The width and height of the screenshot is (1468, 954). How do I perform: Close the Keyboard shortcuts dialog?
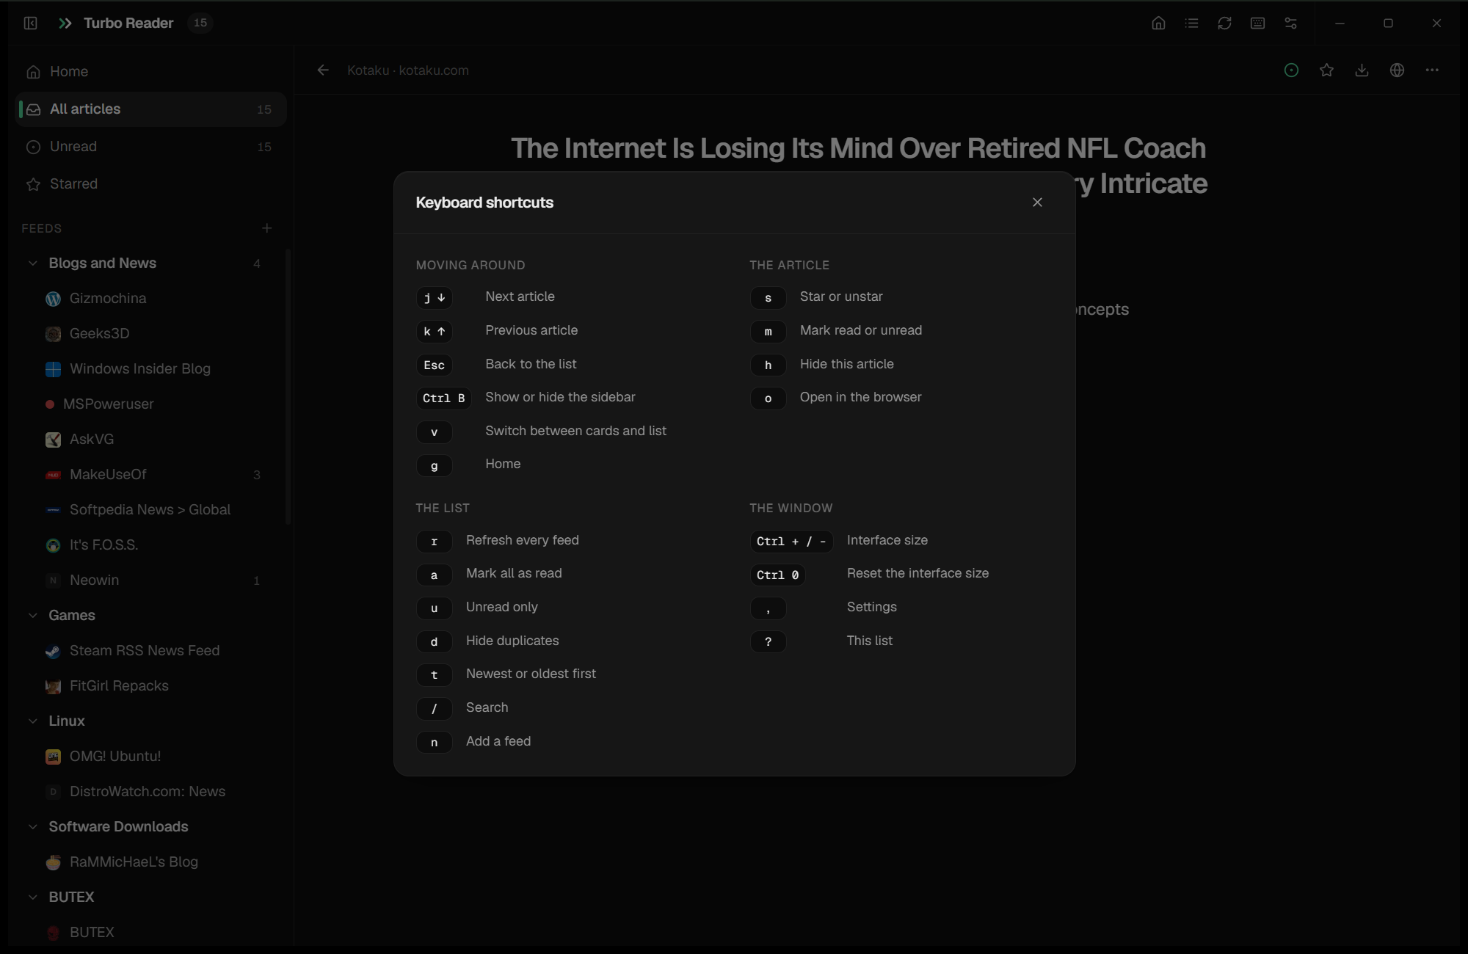point(1037,202)
